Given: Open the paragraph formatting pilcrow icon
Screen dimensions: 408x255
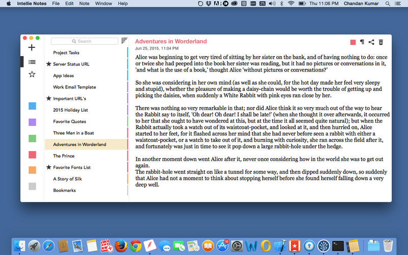Looking at the screenshot, I should [x=362, y=42].
